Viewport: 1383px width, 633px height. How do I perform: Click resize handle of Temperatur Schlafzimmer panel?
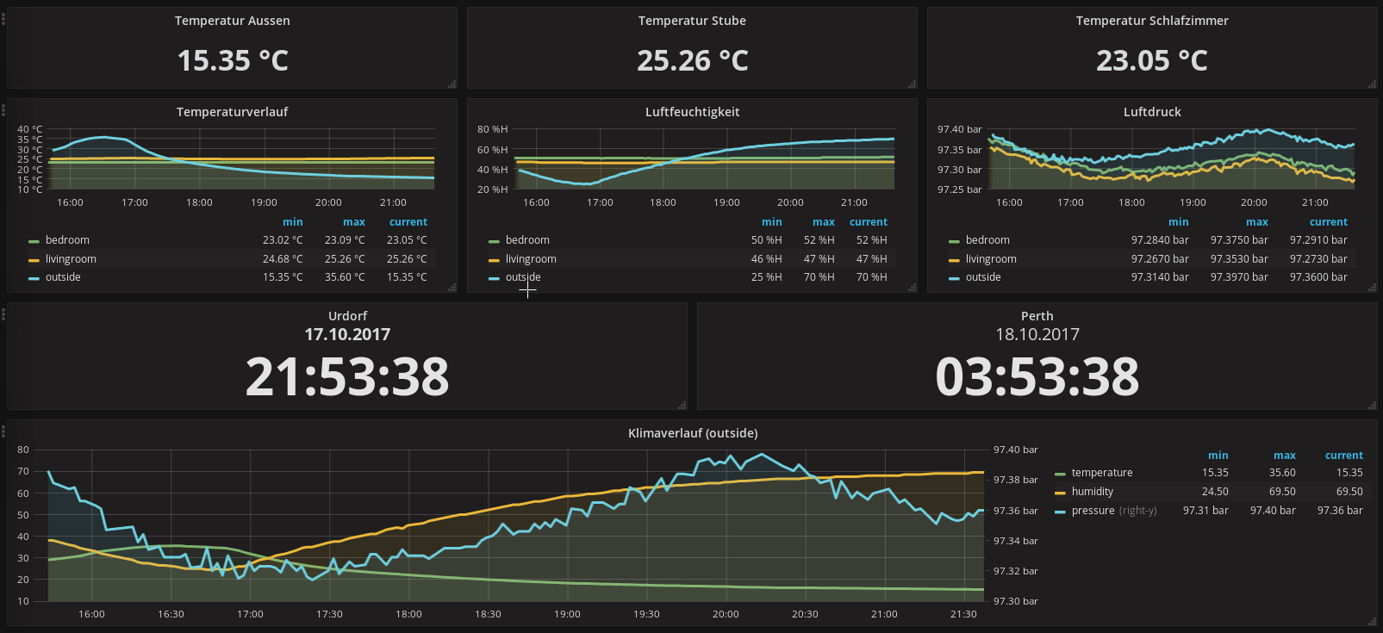1373,84
